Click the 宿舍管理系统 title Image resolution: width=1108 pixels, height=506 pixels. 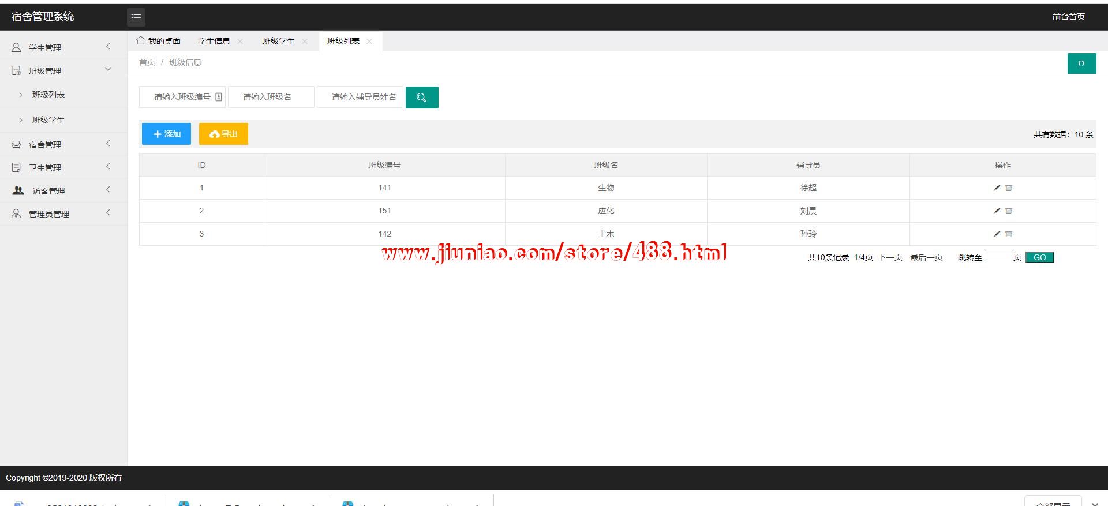point(43,17)
